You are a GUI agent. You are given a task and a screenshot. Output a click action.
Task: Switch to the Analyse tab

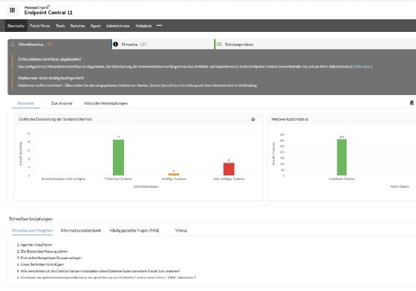point(62,103)
